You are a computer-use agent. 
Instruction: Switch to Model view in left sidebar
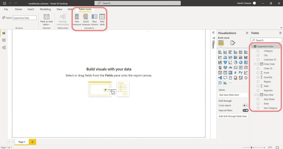4,48
